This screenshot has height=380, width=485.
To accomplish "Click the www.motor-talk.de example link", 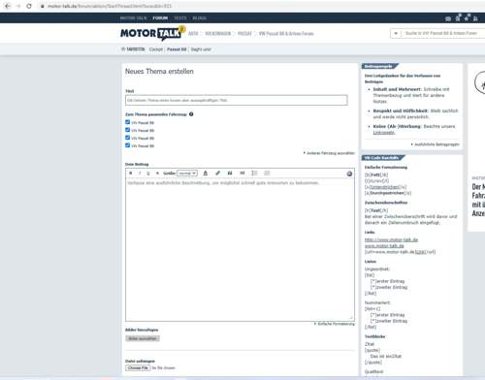I will click(384, 245).
